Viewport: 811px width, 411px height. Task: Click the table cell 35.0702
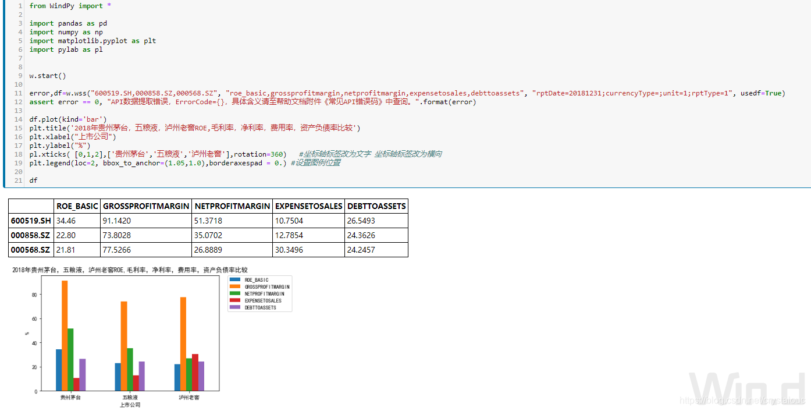point(232,235)
